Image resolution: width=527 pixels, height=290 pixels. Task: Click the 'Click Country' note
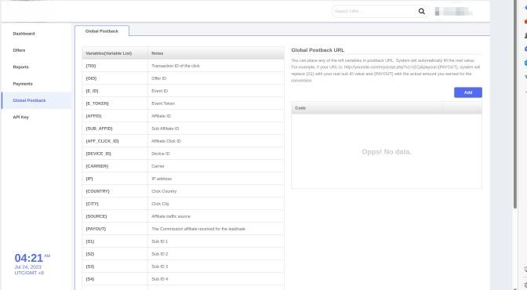[164, 191]
